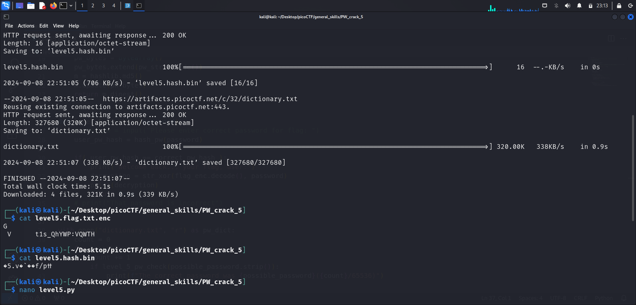Open the View menu in terminal
Screen dimensions: 636x305
[58, 26]
